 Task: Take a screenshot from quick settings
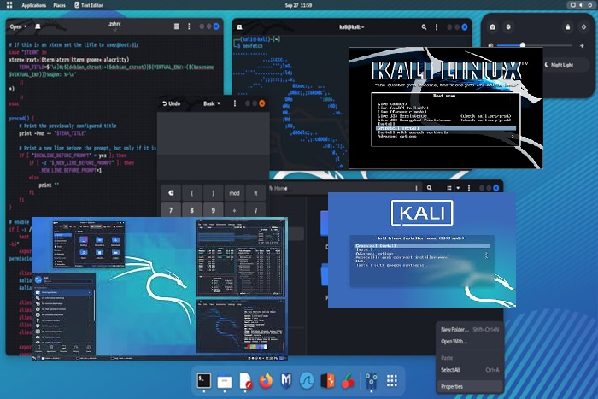tap(494, 27)
